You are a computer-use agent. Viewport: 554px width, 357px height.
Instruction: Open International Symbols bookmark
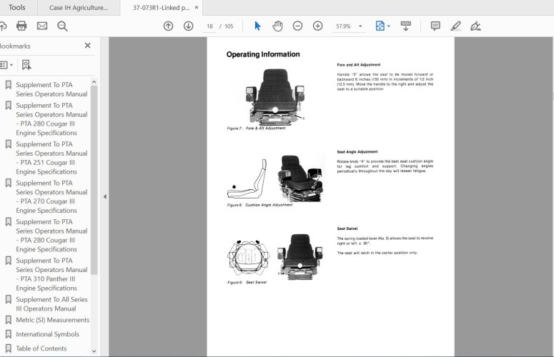(x=47, y=334)
